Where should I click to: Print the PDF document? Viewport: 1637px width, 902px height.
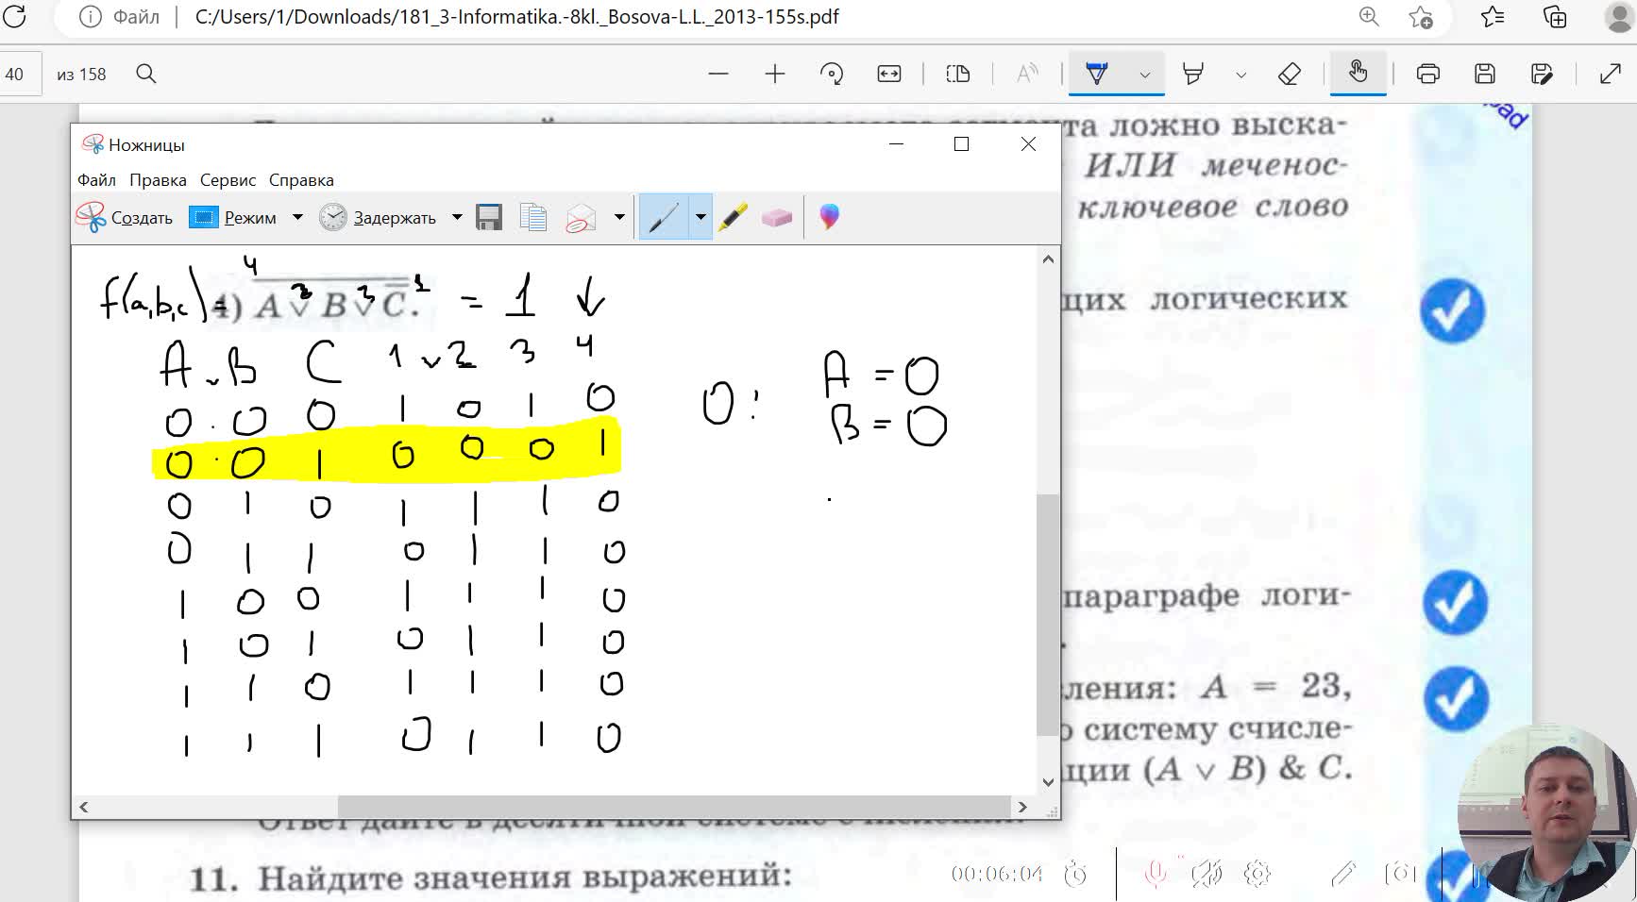(1427, 74)
